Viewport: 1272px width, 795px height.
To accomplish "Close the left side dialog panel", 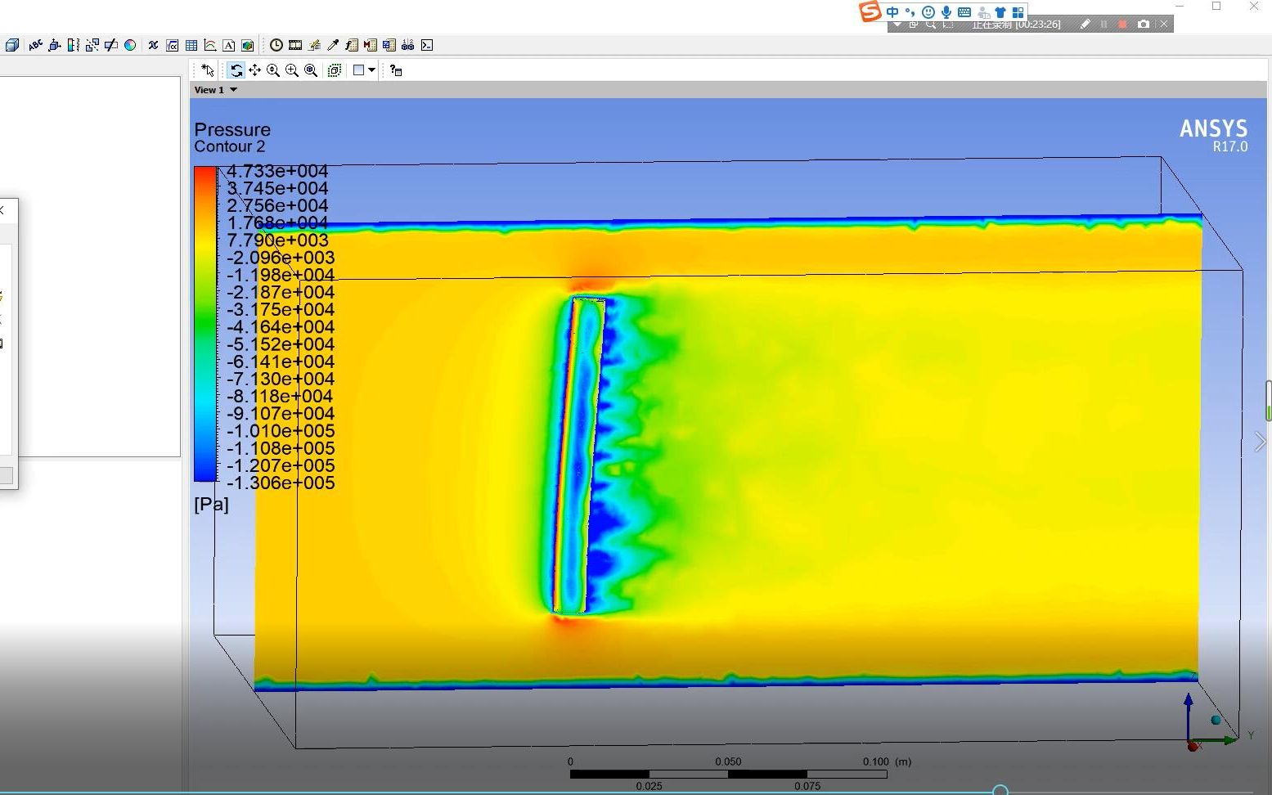I will point(2,210).
